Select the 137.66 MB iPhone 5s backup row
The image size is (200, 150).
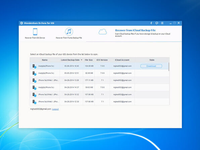(x=99, y=102)
